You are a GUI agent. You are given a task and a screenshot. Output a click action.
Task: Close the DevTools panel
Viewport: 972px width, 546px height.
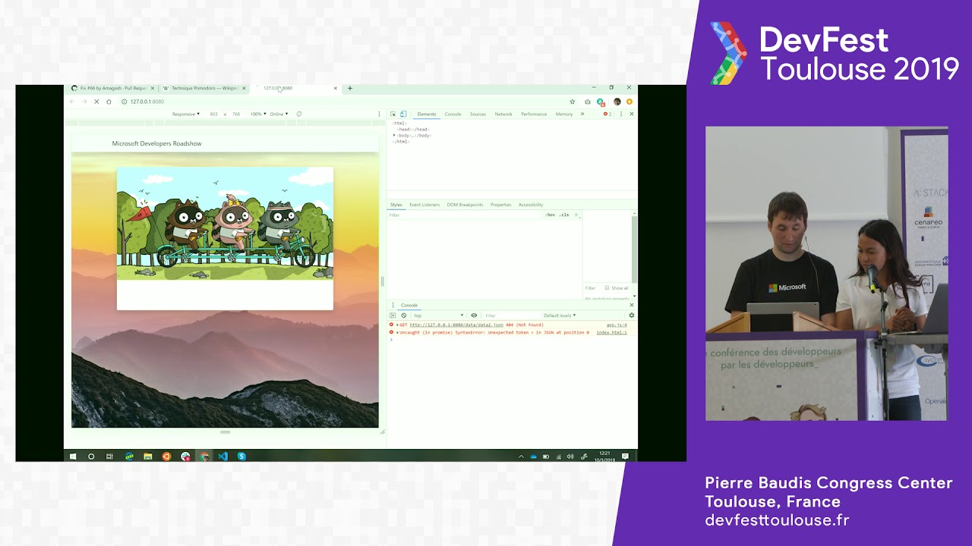631,114
